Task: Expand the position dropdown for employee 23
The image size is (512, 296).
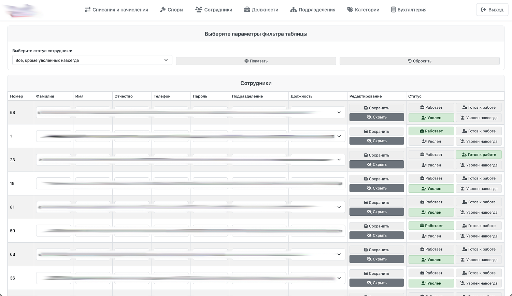Action: tap(339, 160)
